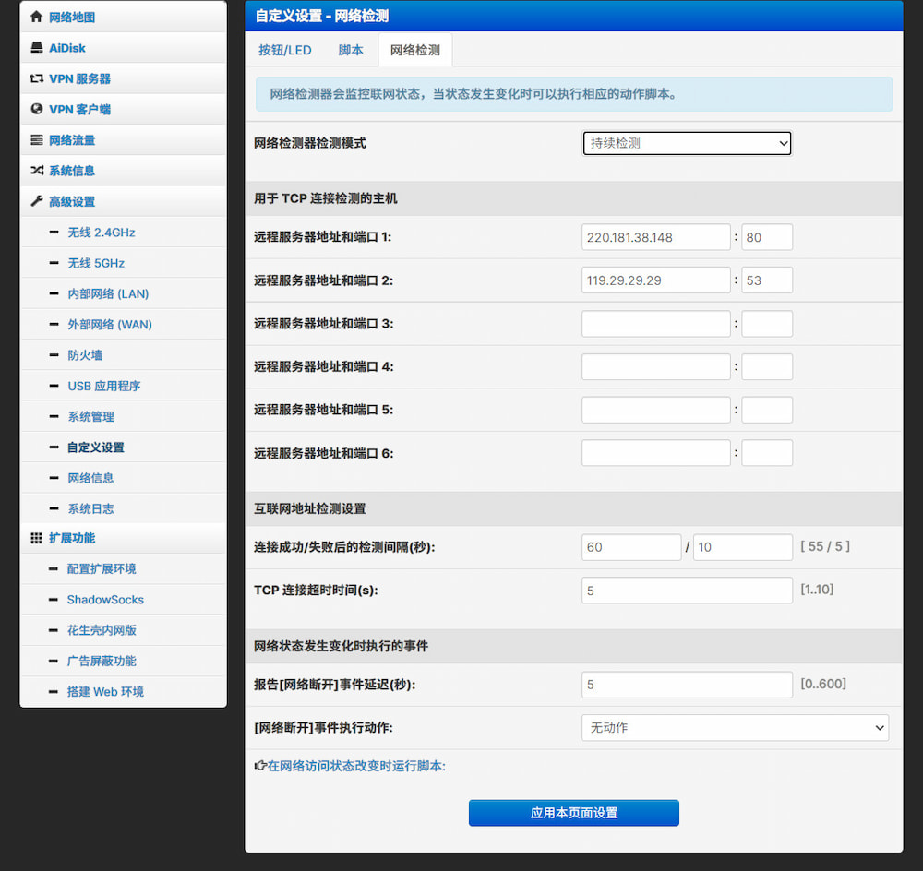Click the remote server 2 port field
Image resolution: width=923 pixels, height=871 pixels.
[766, 280]
